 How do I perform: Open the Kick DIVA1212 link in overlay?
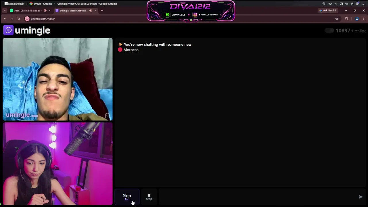pyautogui.click(x=175, y=15)
